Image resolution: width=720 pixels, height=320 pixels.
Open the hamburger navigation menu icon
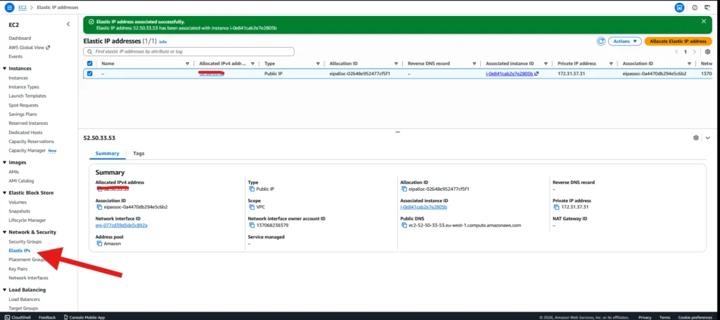9,7
